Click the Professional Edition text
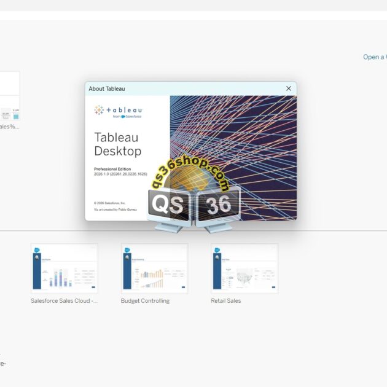The image size is (387, 387). click(x=112, y=169)
